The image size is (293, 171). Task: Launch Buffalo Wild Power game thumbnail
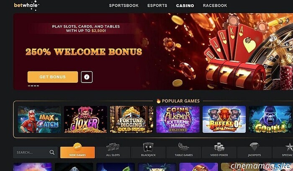(224, 120)
